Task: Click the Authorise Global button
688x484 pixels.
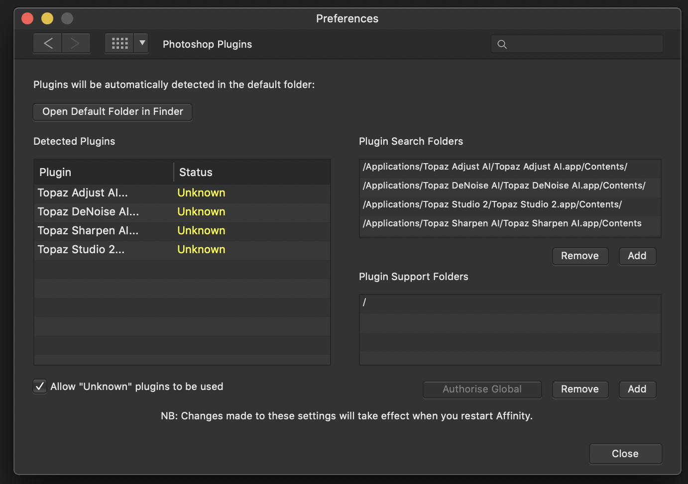Action: [x=482, y=389]
